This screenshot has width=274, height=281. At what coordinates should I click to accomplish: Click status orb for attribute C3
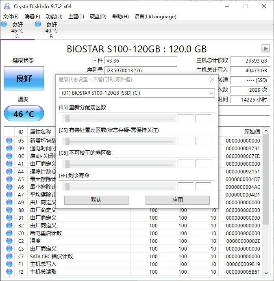pyautogui.click(x=9, y=249)
